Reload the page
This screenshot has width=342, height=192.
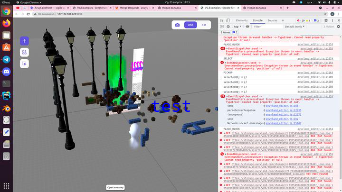point(28,14)
